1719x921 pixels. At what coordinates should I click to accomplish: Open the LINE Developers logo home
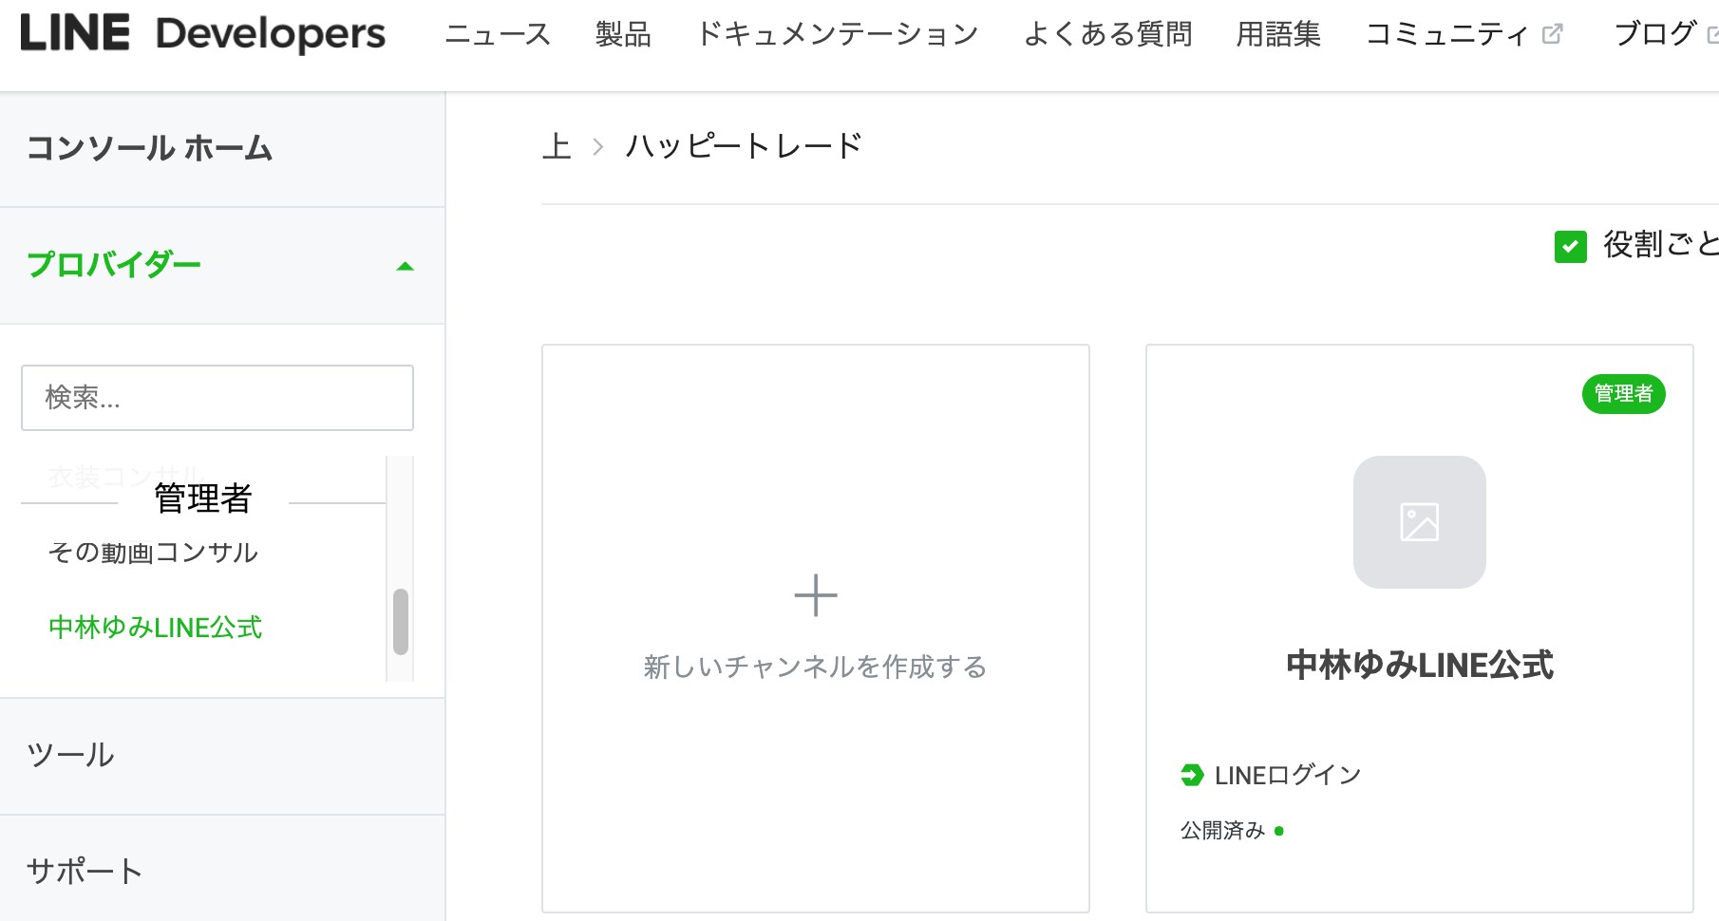pyautogui.click(x=202, y=34)
